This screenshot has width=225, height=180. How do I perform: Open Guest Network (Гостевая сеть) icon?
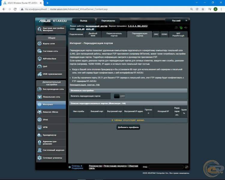click(40, 51)
